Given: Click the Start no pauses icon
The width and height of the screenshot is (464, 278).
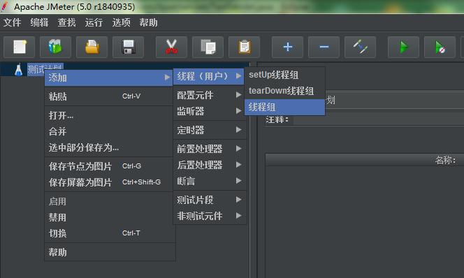Looking at the screenshot, I should 440,47.
